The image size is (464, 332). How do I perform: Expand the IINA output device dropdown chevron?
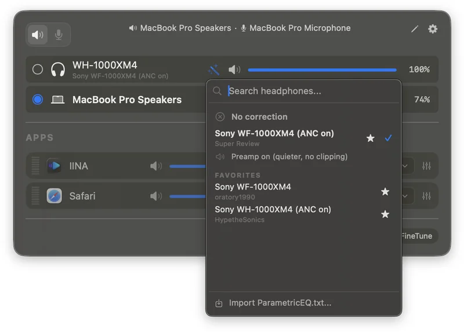pyautogui.click(x=405, y=166)
